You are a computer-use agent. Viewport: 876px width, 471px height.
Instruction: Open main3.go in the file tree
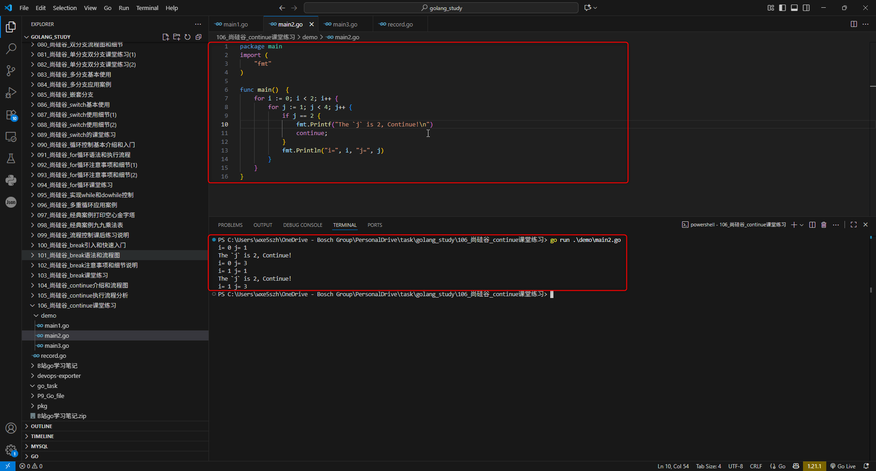57,345
